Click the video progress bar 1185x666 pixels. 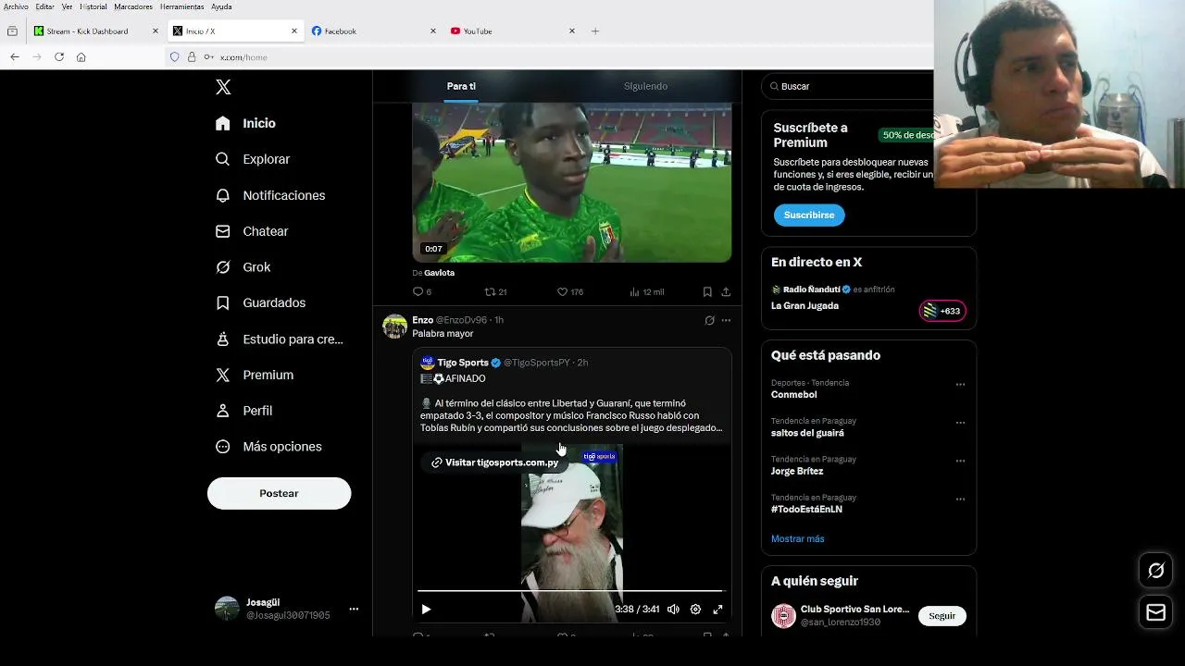[x=570, y=590]
